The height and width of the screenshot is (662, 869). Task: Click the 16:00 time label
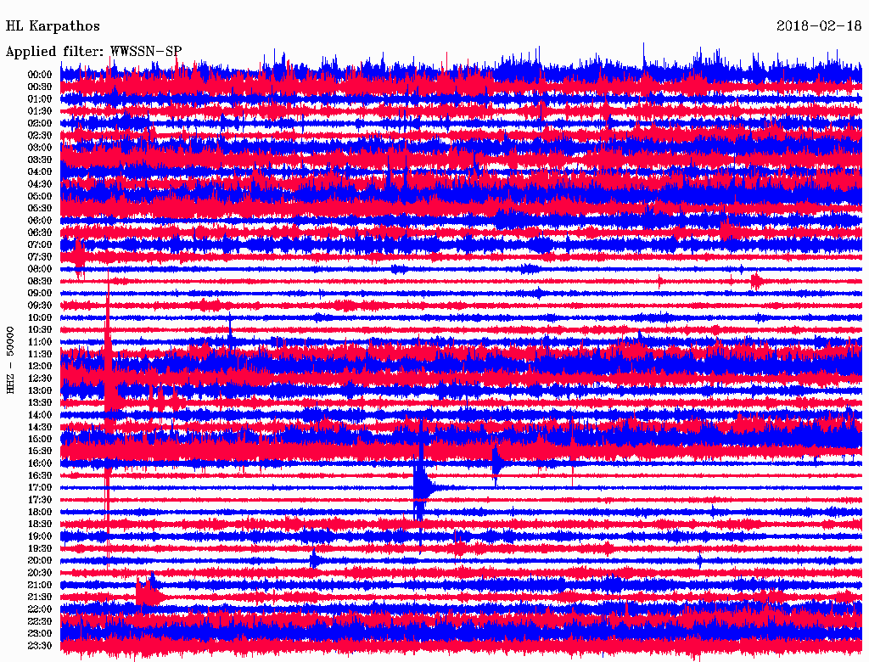pos(40,463)
